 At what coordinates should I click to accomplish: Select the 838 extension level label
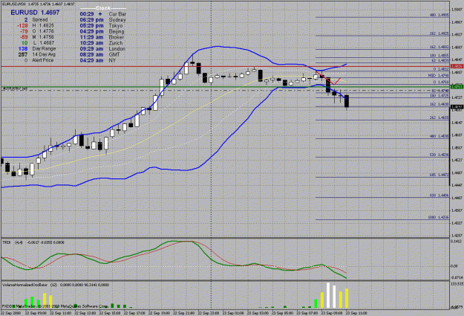tap(439, 196)
